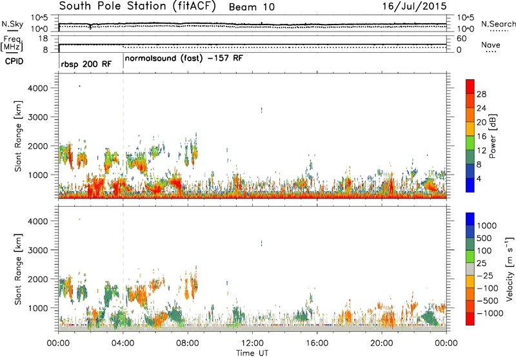Click the date '16/Jul/2015'
Viewport: 516px width, 357px height.
[x=414, y=6]
